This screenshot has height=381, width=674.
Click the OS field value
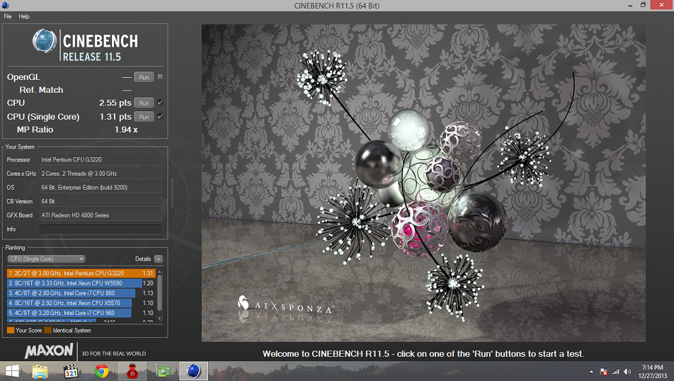point(101,188)
